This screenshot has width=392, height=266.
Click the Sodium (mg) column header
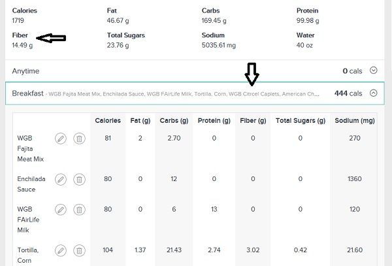coord(355,120)
